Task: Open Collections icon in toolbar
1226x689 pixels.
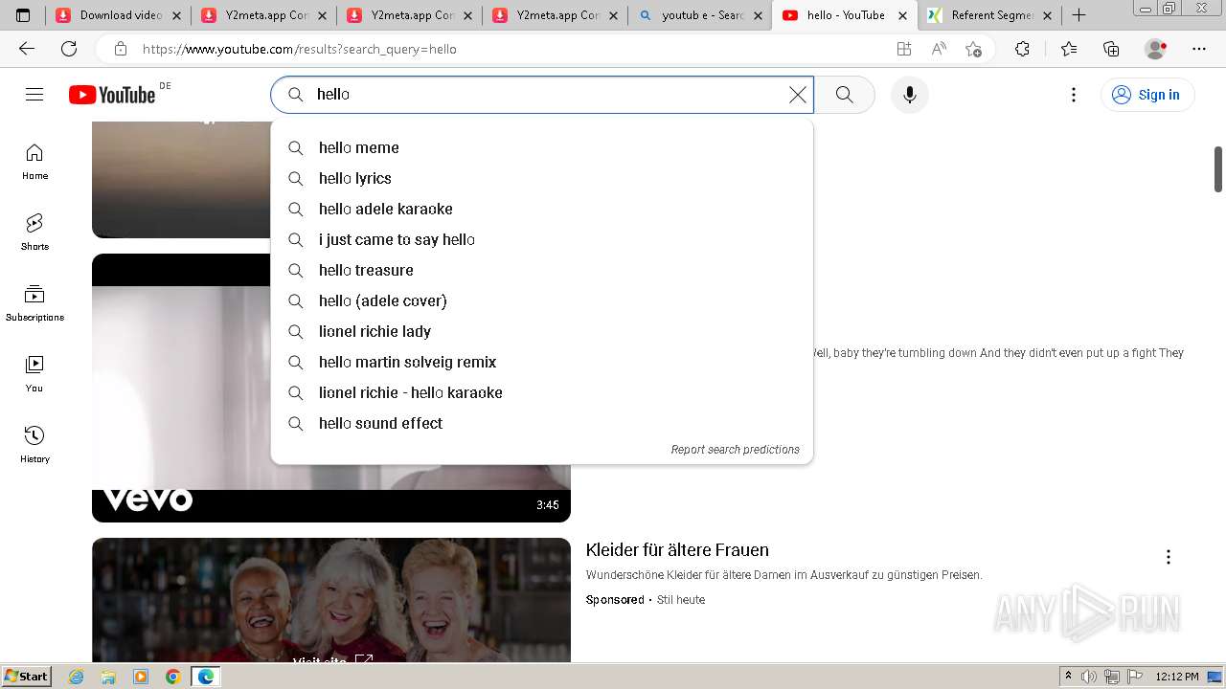Action: click(1111, 49)
